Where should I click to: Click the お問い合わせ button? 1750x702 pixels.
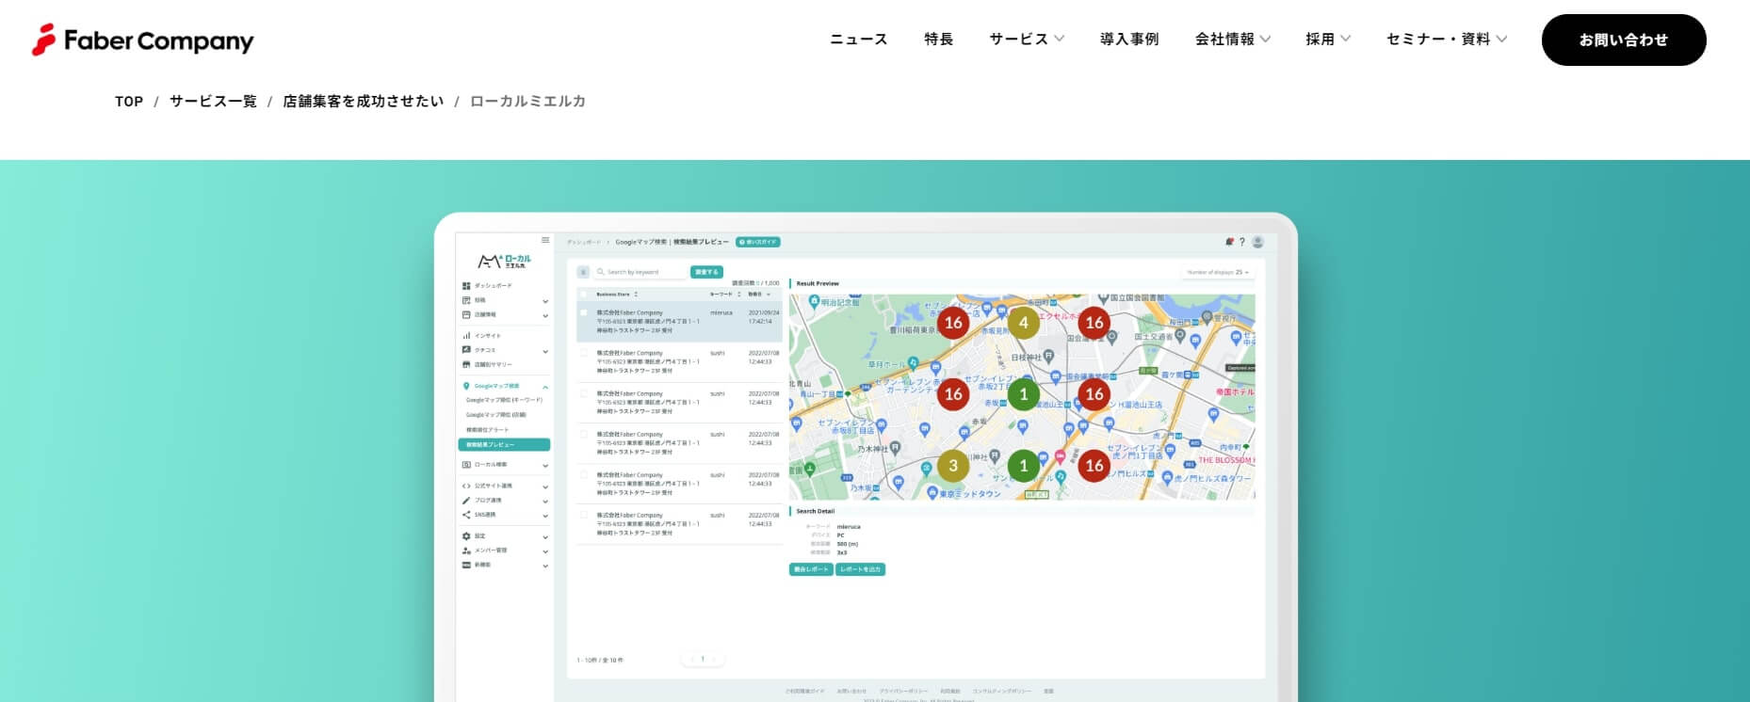1624,40
